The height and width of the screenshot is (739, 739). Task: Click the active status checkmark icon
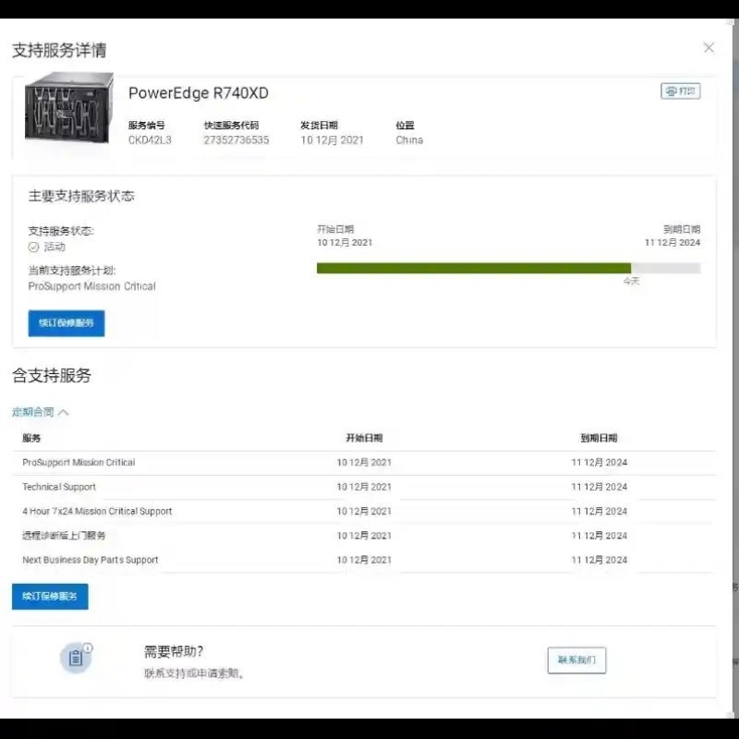click(33, 247)
